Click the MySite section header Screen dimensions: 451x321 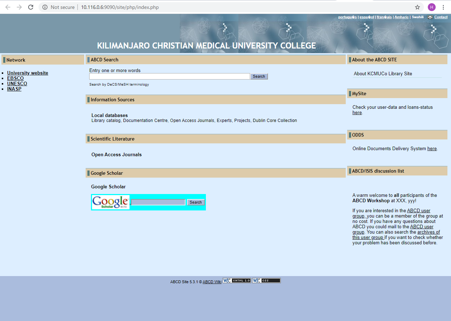point(397,93)
